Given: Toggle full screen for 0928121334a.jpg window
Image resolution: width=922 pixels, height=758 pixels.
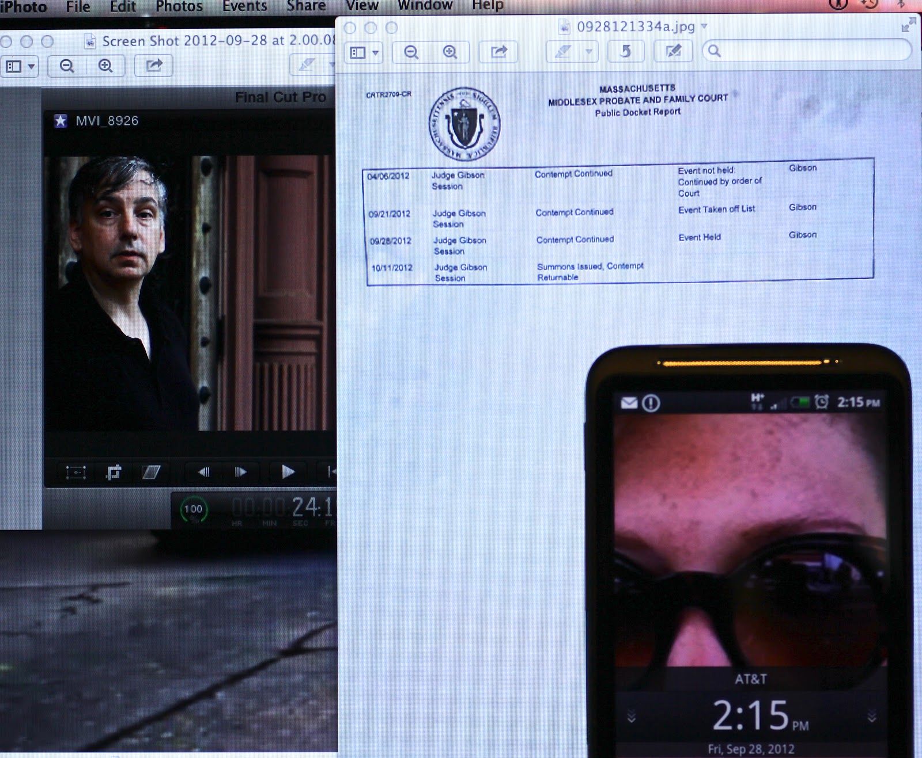Looking at the screenshot, I should click(908, 25).
